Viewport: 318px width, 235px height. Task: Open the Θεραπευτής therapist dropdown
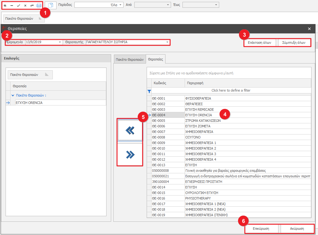pos(167,42)
